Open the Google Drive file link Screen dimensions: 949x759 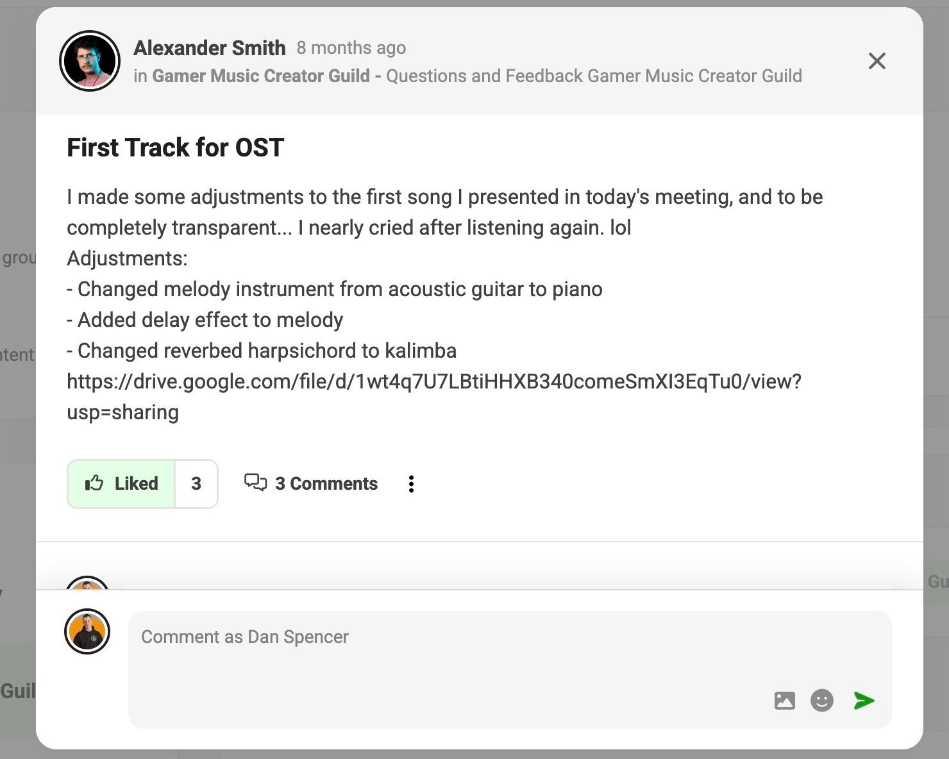(x=433, y=381)
